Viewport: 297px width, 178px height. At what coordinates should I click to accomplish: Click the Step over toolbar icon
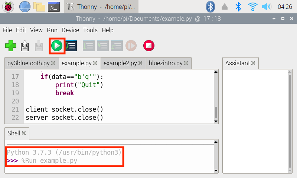coord(89,46)
